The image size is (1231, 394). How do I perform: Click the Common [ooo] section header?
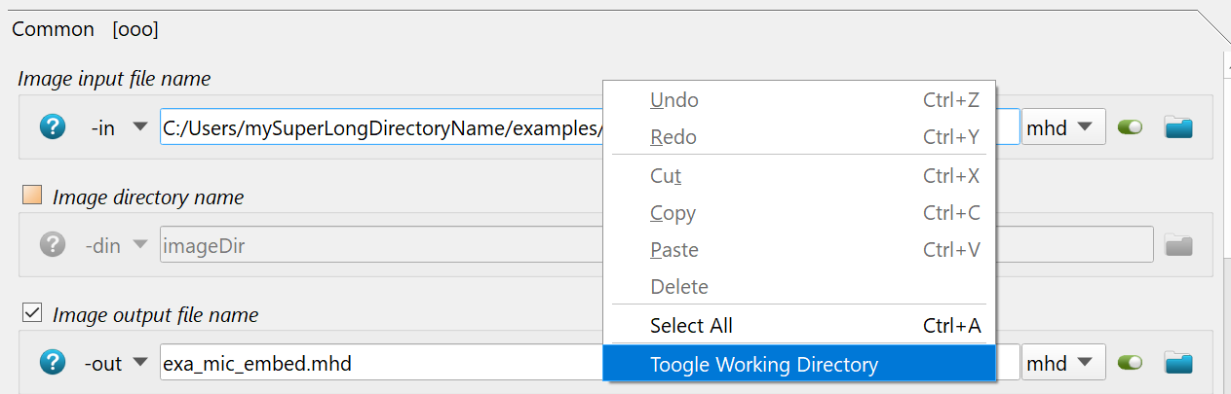pyautogui.click(x=85, y=29)
